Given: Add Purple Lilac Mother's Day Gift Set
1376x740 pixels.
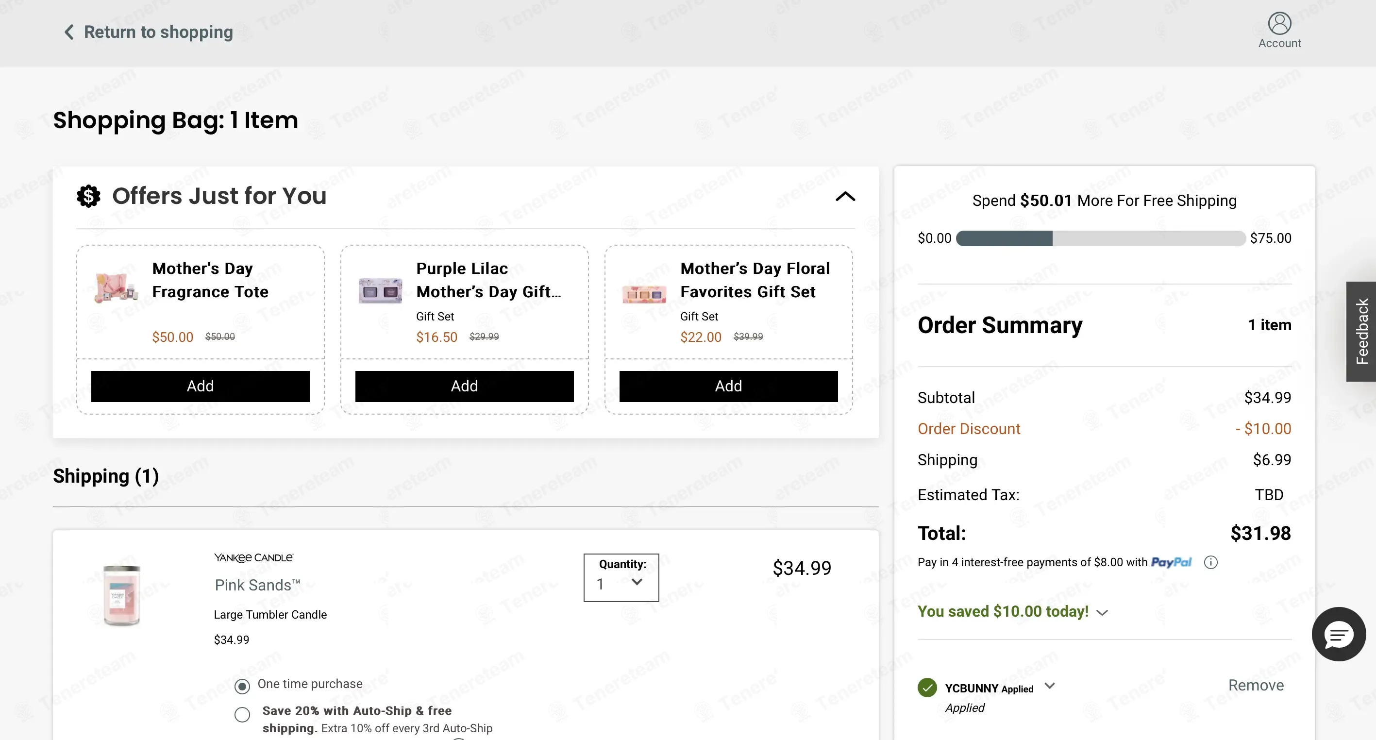Looking at the screenshot, I should tap(464, 387).
